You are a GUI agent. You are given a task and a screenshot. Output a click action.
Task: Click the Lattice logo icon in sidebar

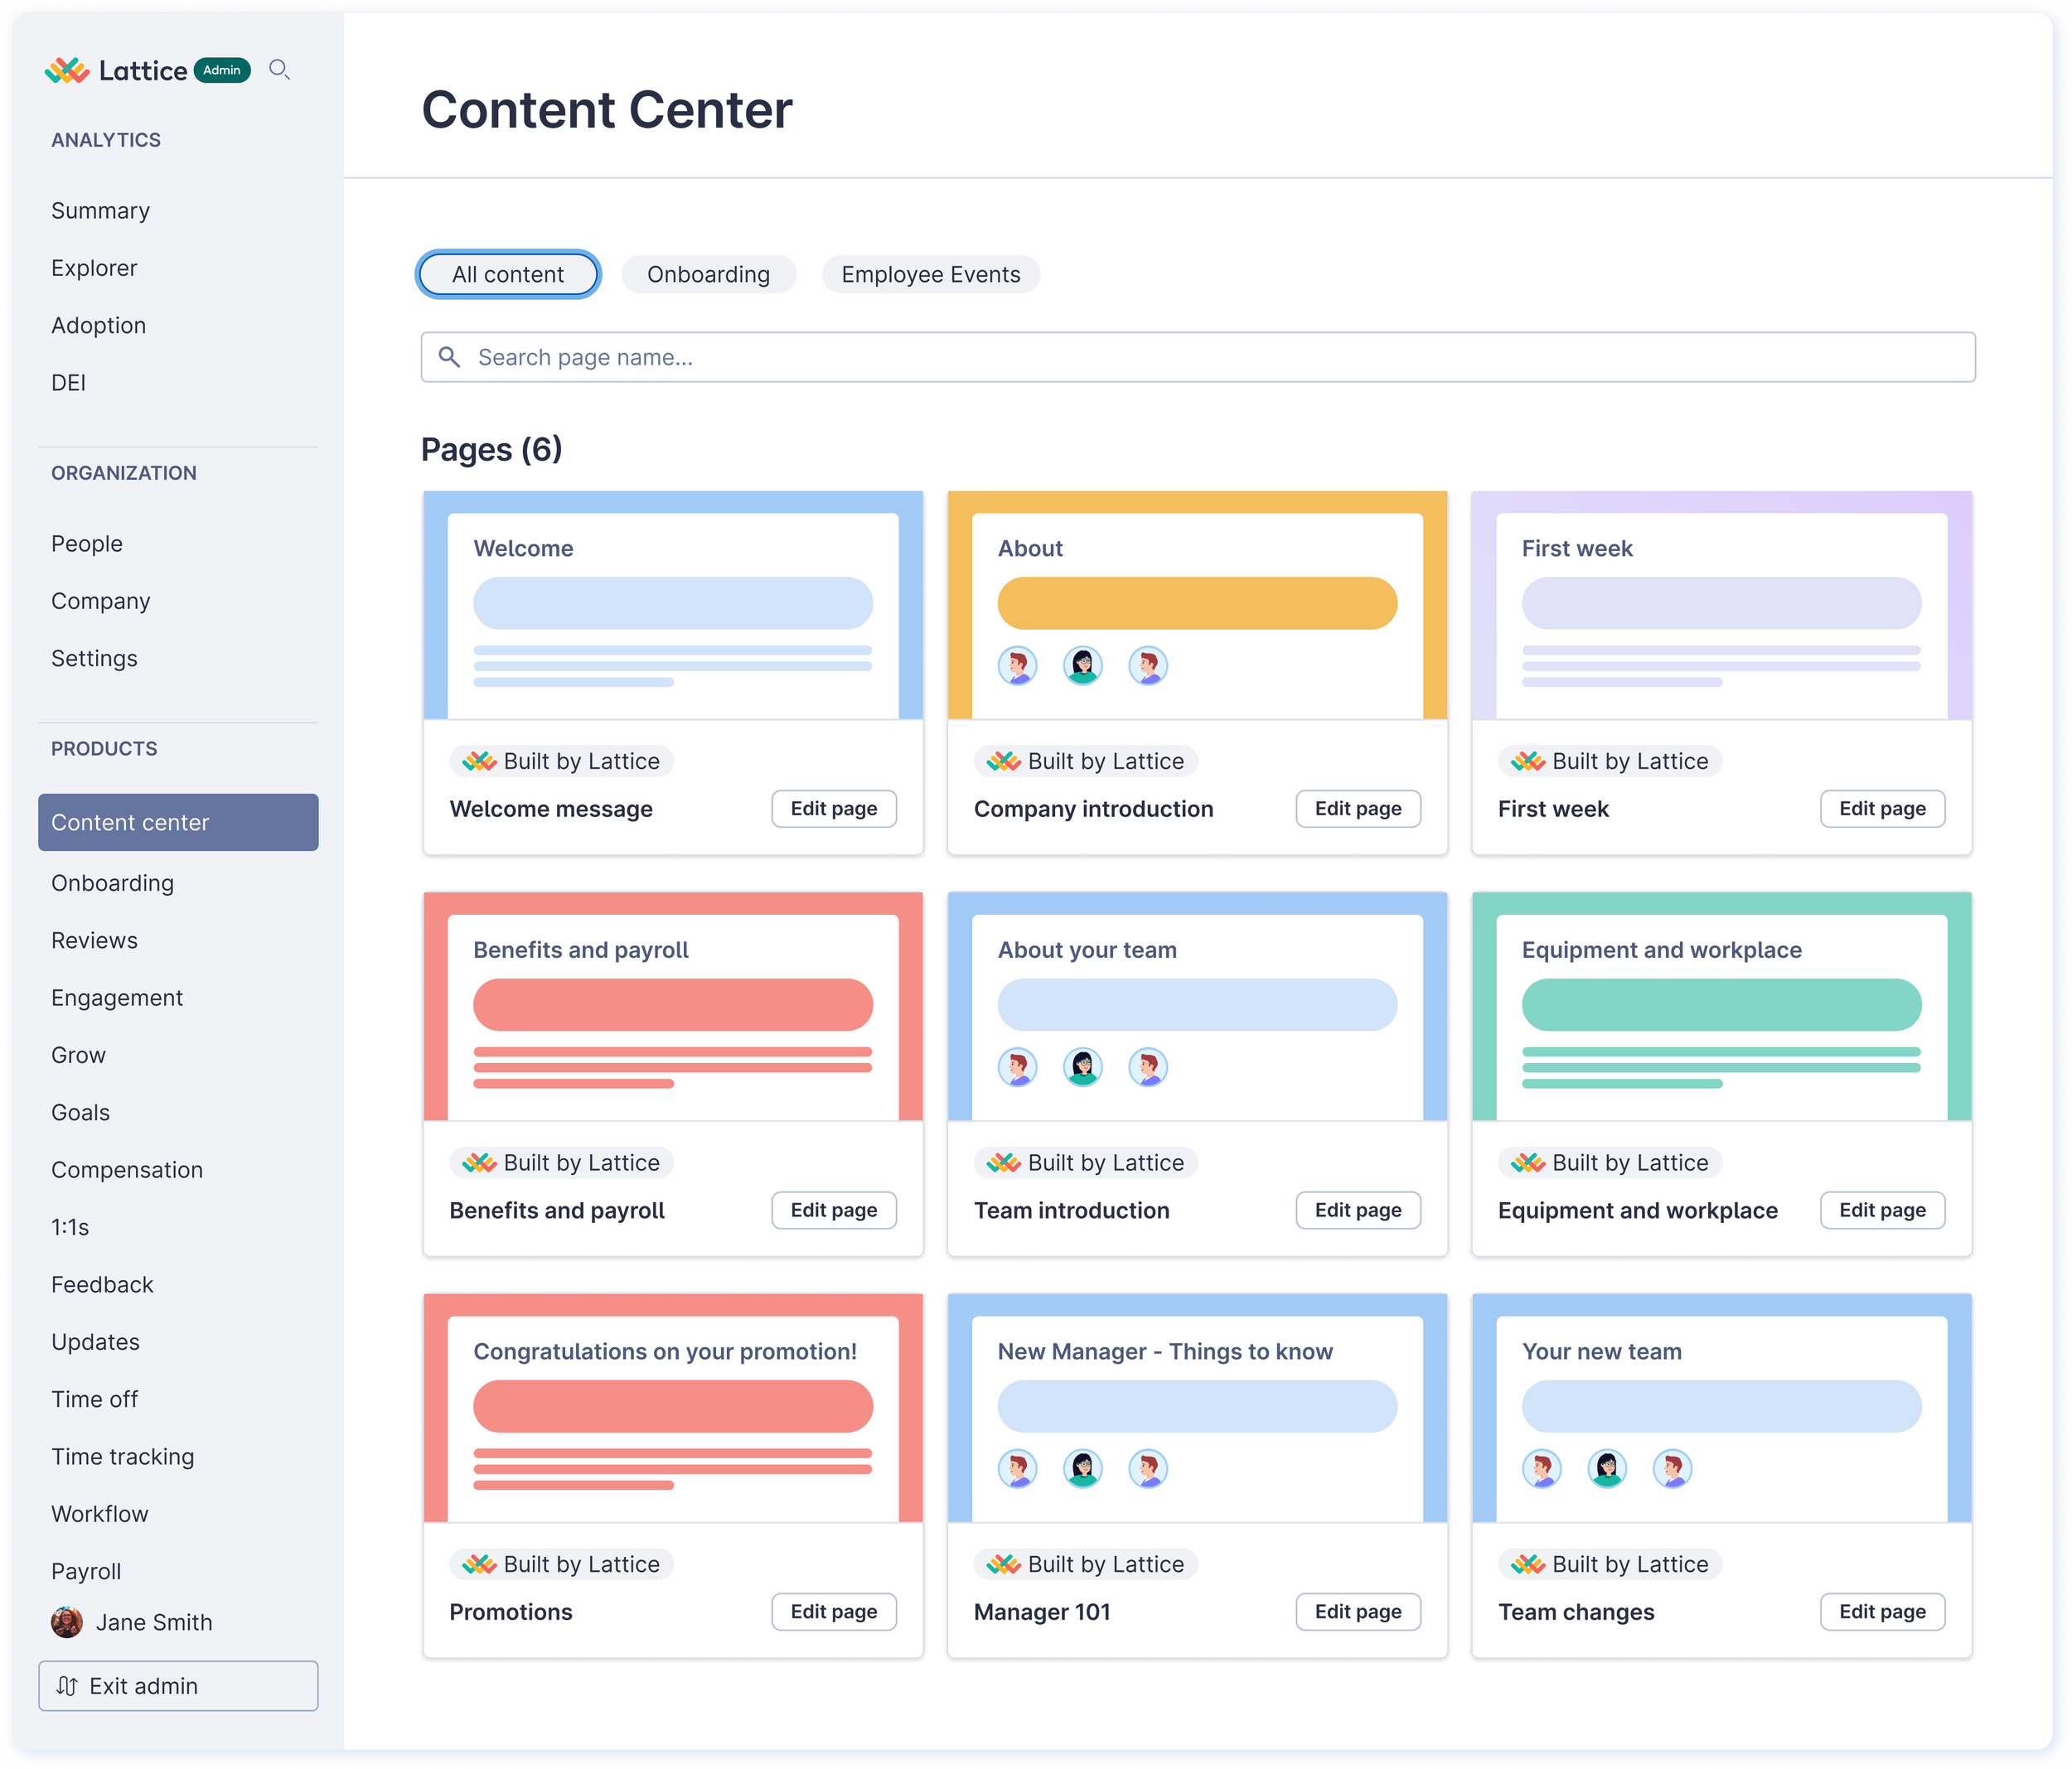pyautogui.click(x=67, y=70)
